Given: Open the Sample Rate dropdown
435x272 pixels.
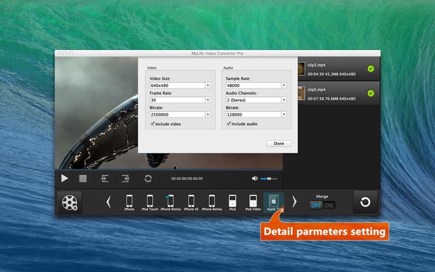Looking at the screenshot, I should [x=283, y=85].
